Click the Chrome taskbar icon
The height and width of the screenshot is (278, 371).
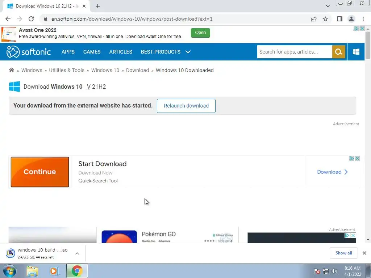[x=77, y=271]
